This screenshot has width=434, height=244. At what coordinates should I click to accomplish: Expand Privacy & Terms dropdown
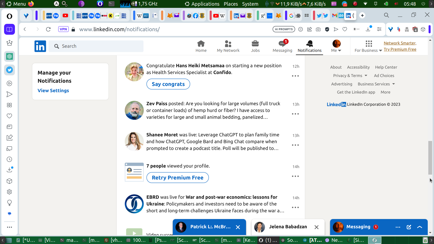point(350,76)
